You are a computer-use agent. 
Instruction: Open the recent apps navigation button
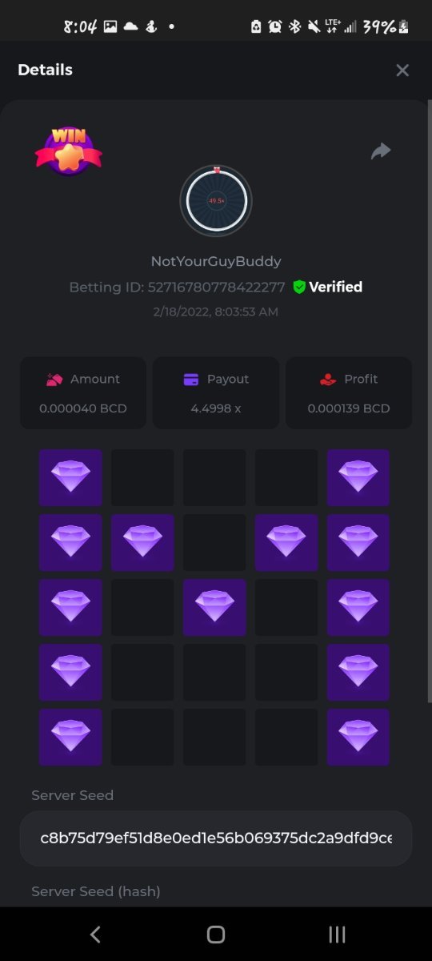pyautogui.click(x=337, y=934)
